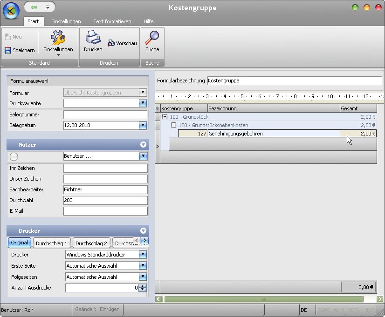Viewport: 385px width, 317px height.
Task: Open the Einstellungen gear tool
Action: pyautogui.click(x=58, y=38)
